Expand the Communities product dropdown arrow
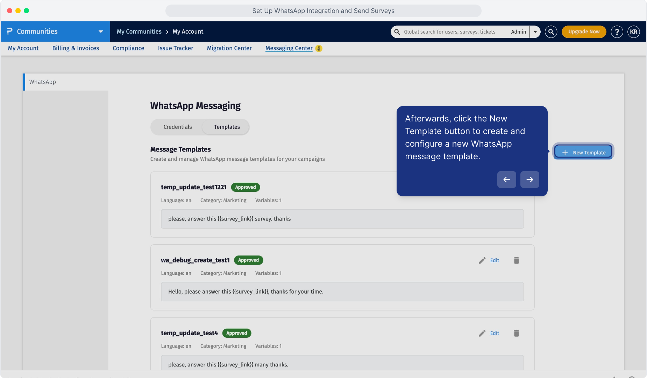This screenshot has height=378, width=647. 101,31
